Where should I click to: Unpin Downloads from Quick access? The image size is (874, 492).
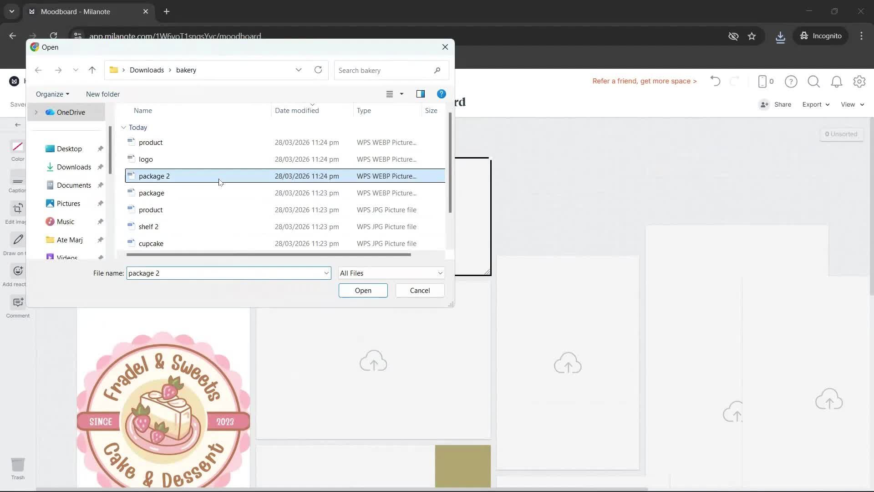[100, 167]
